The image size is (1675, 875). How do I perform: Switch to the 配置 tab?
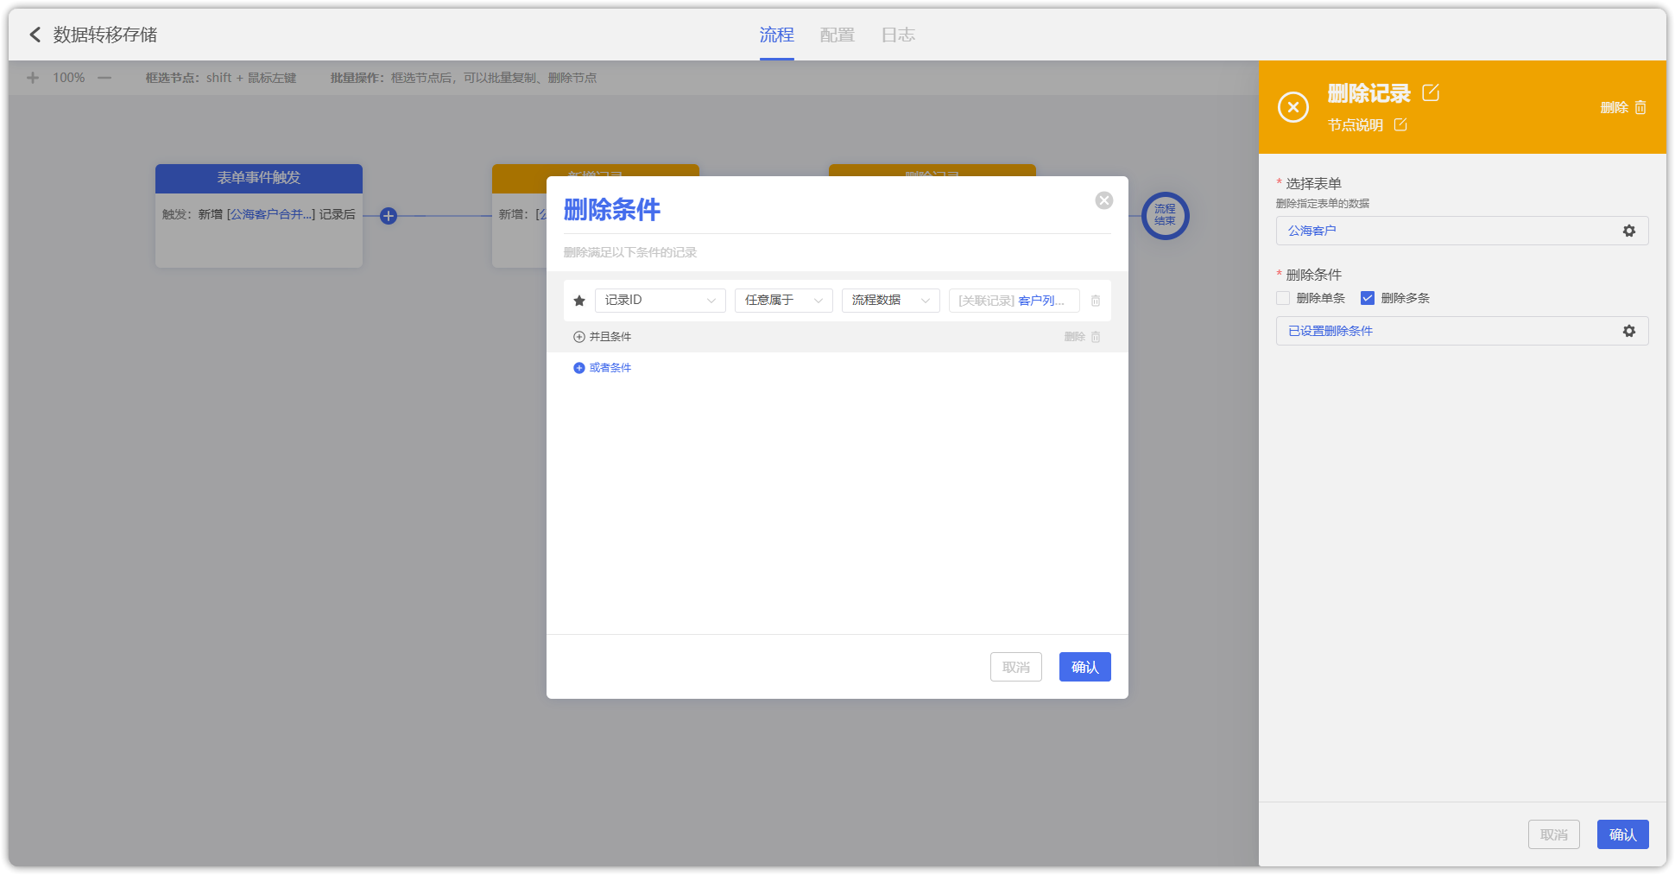click(x=837, y=35)
